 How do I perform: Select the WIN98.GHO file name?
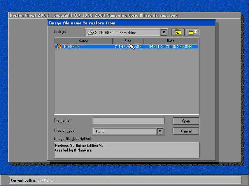73,46
